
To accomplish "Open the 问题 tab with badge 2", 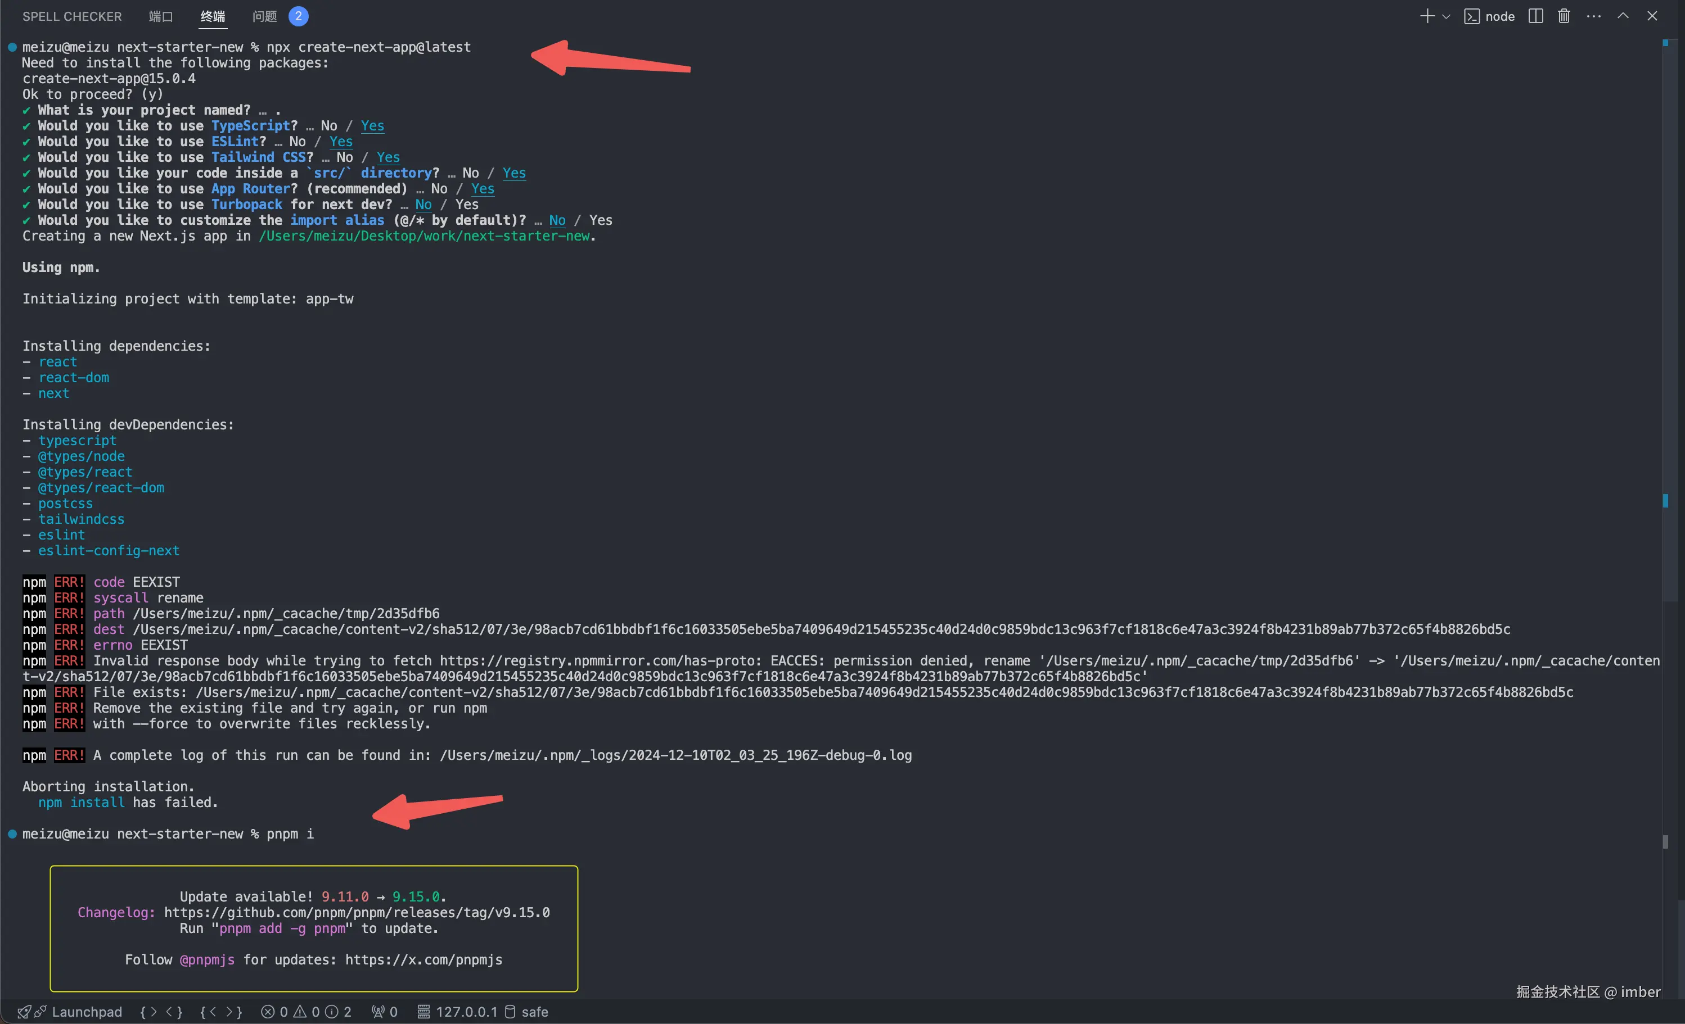I will (265, 16).
